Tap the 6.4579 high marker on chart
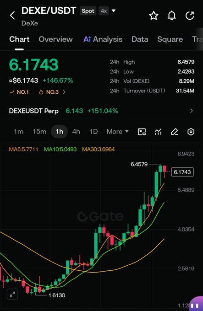Viewport: 203px width, 311px height. click(x=139, y=164)
